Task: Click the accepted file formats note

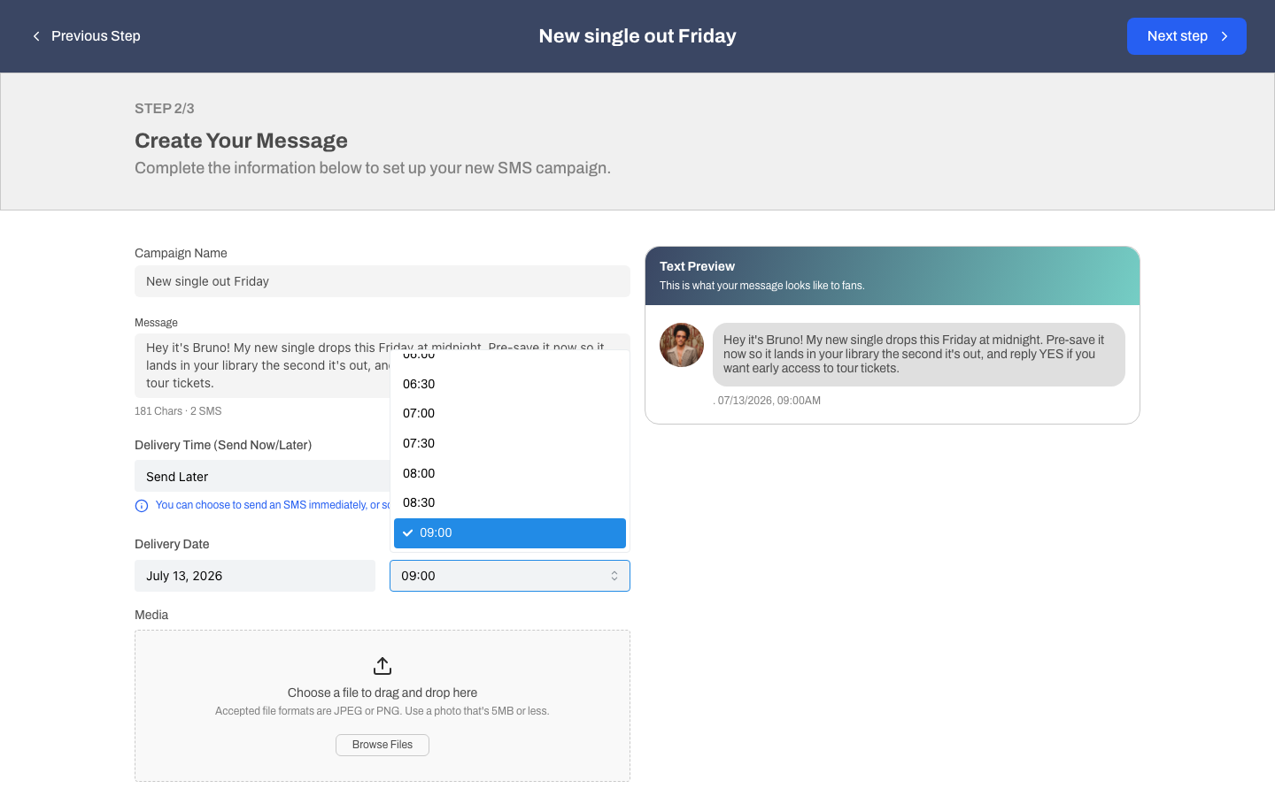Action: click(382, 711)
